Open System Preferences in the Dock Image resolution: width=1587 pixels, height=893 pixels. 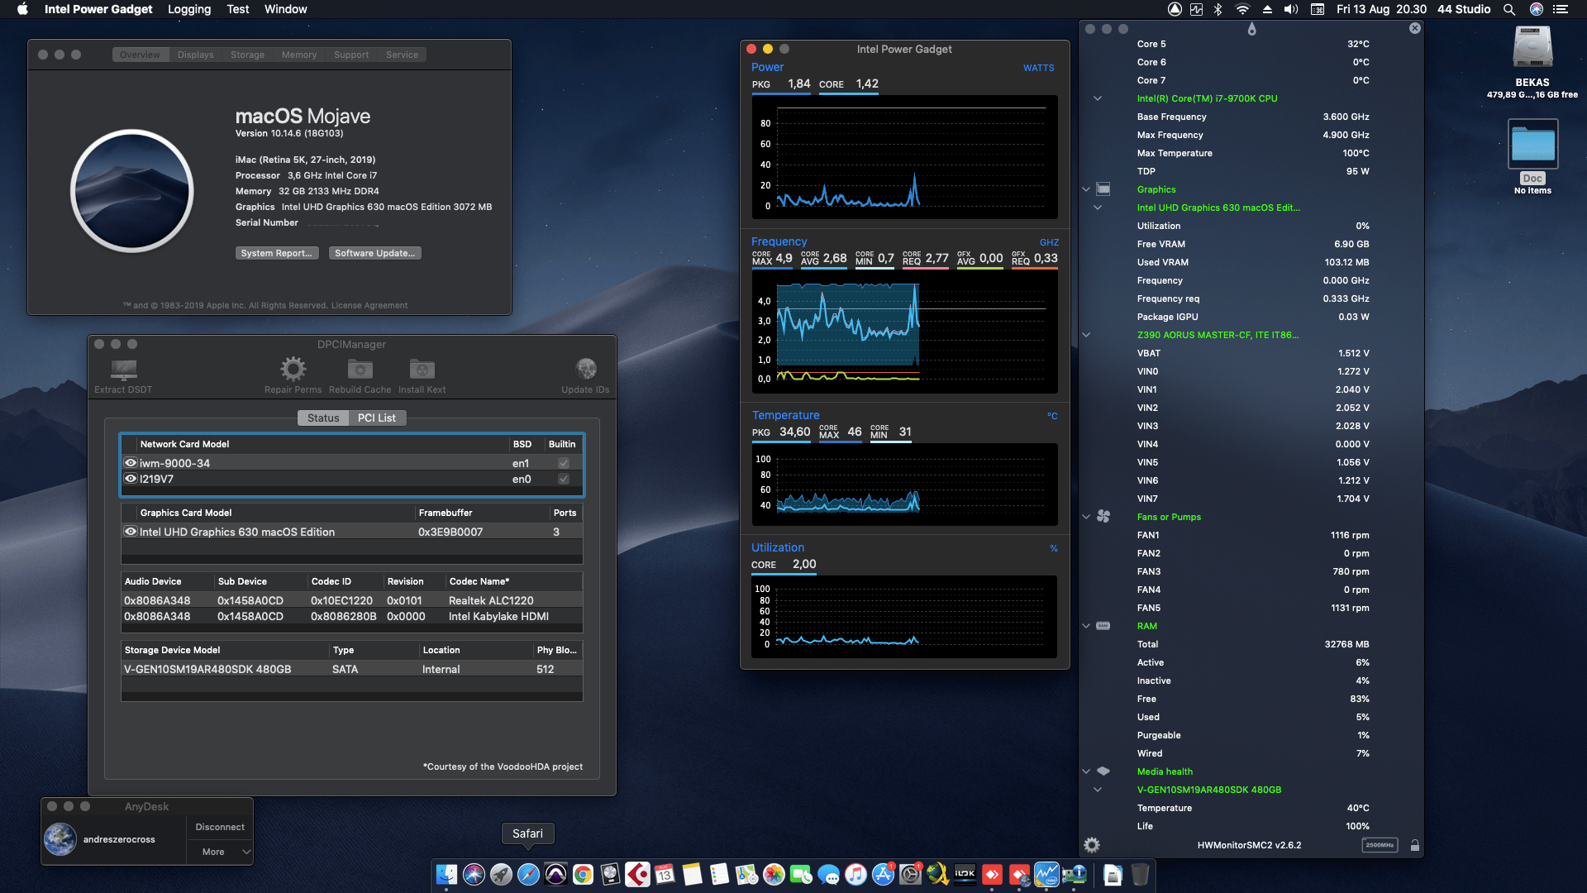click(x=910, y=874)
